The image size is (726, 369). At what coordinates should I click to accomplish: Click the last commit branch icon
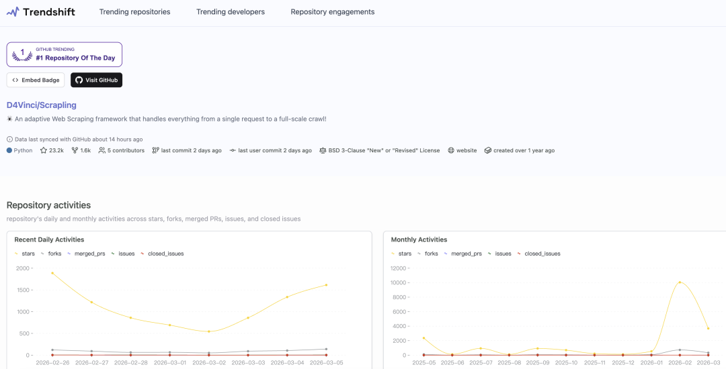coord(155,151)
